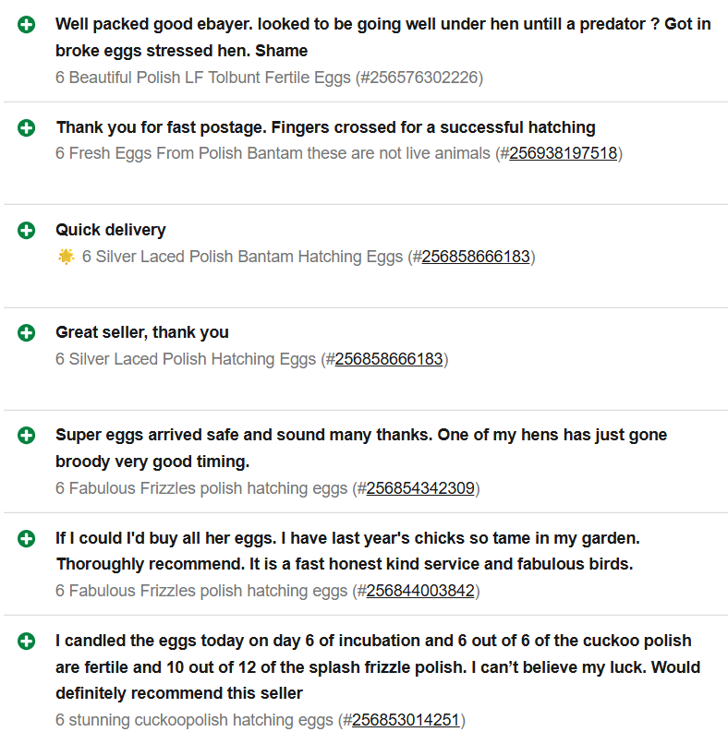The image size is (728, 744).
Task: Click the "Quick delivery" feedback comment text
Action: coord(111,230)
